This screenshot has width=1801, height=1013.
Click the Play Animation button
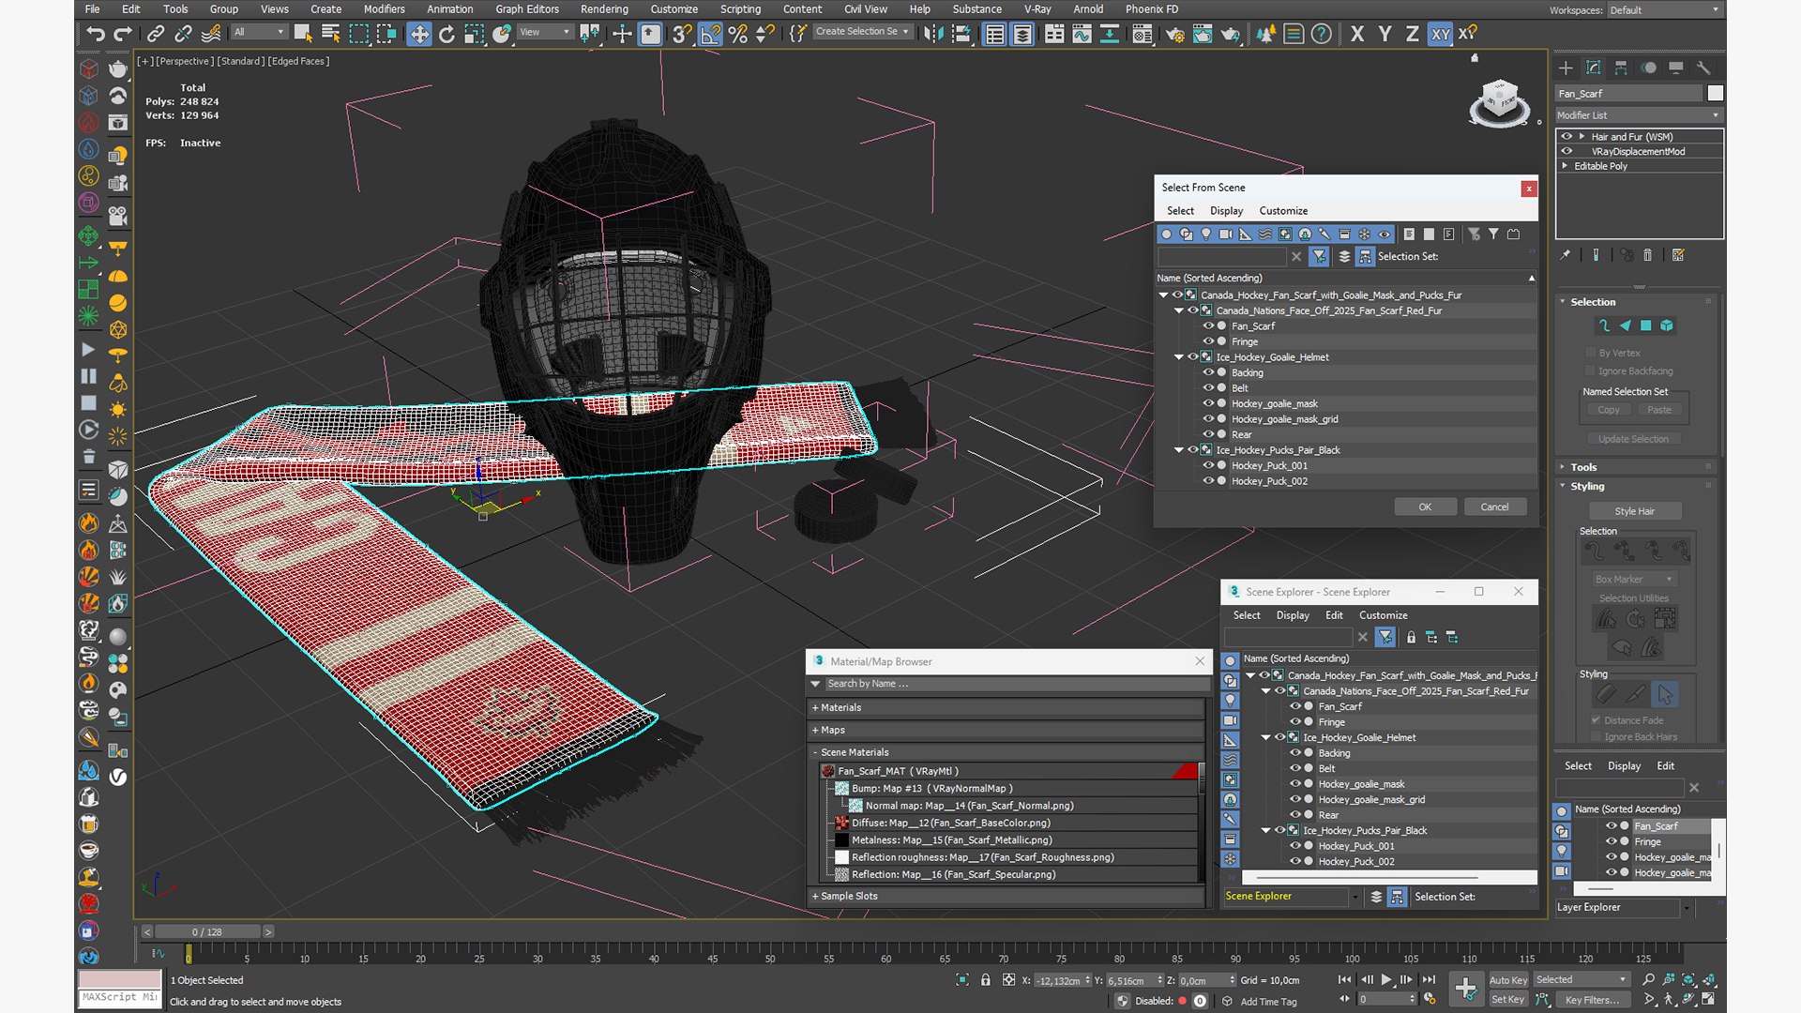tap(1385, 979)
